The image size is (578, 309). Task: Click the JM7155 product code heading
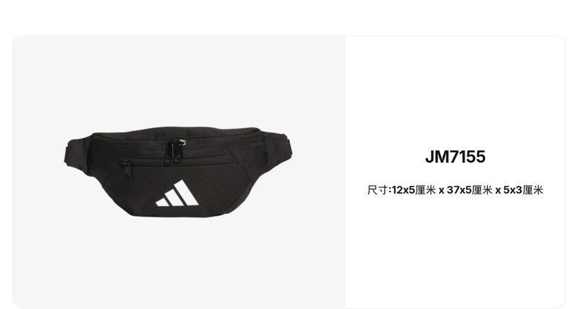pos(455,157)
